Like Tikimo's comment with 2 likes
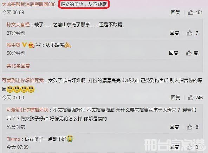 pos(190,147)
